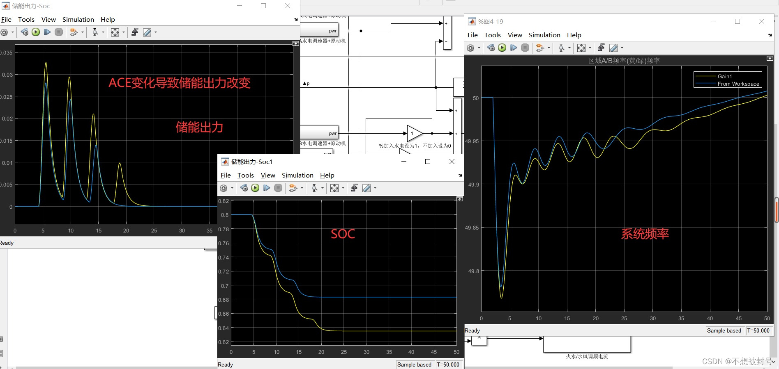The image size is (779, 369).
Task: Maximize axes in the %图4-19 scope
Action: tap(770, 59)
